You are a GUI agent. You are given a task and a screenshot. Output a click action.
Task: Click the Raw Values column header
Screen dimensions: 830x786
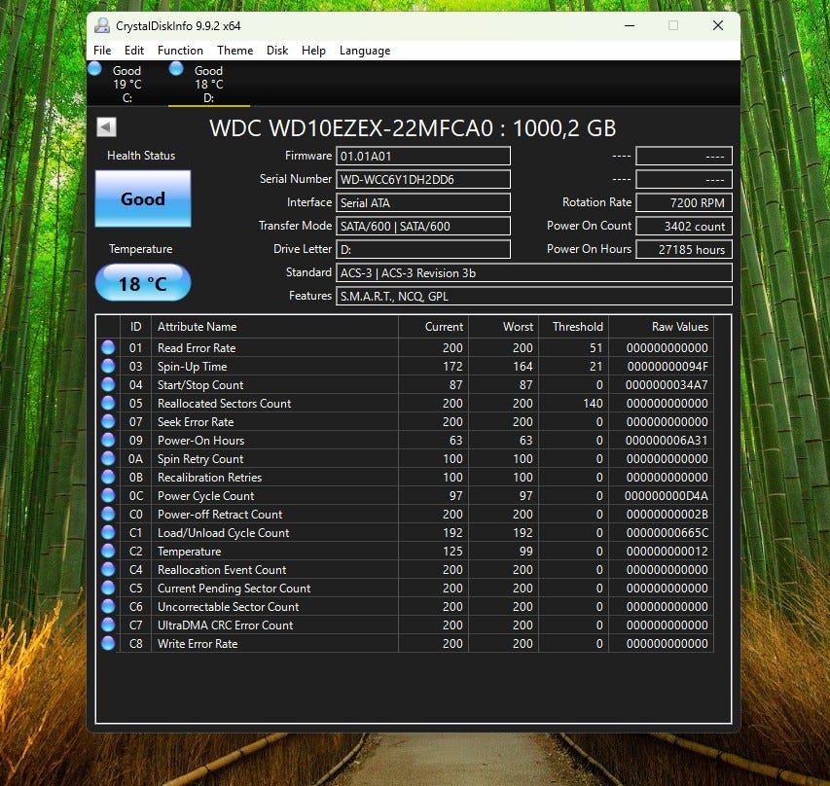661,327
